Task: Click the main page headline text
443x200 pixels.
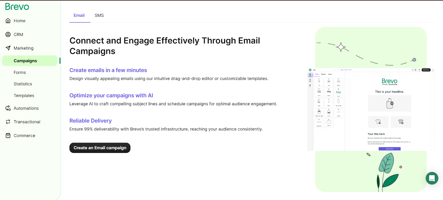Action: pyautogui.click(x=165, y=46)
